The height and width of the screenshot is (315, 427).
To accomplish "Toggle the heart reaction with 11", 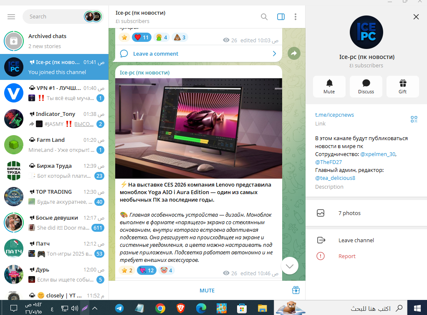I will pyautogui.click(x=141, y=37).
